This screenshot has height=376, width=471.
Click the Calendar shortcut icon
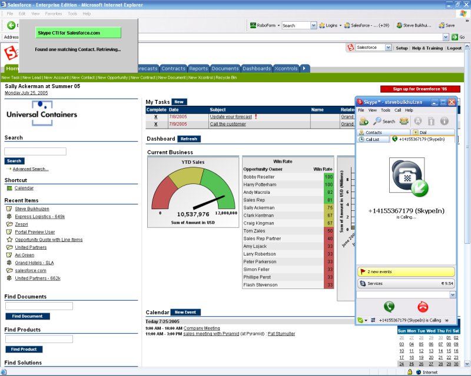(9, 188)
